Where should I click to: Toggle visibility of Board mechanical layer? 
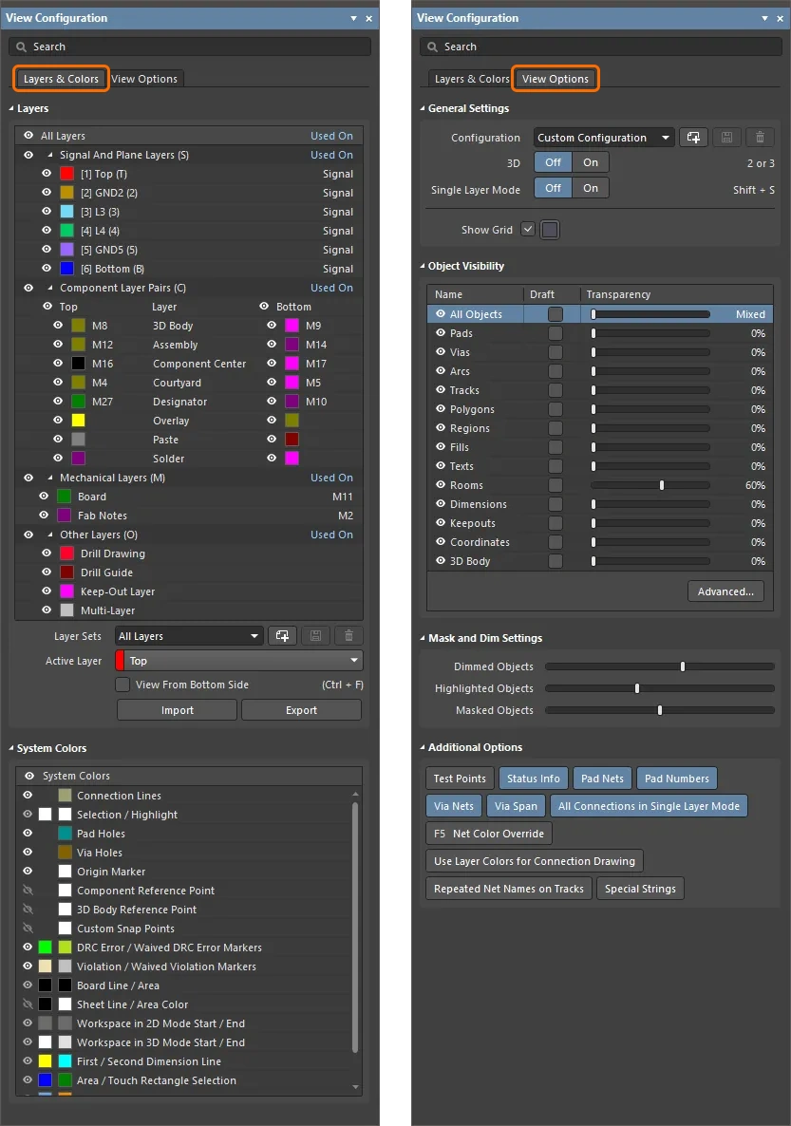pyautogui.click(x=44, y=496)
